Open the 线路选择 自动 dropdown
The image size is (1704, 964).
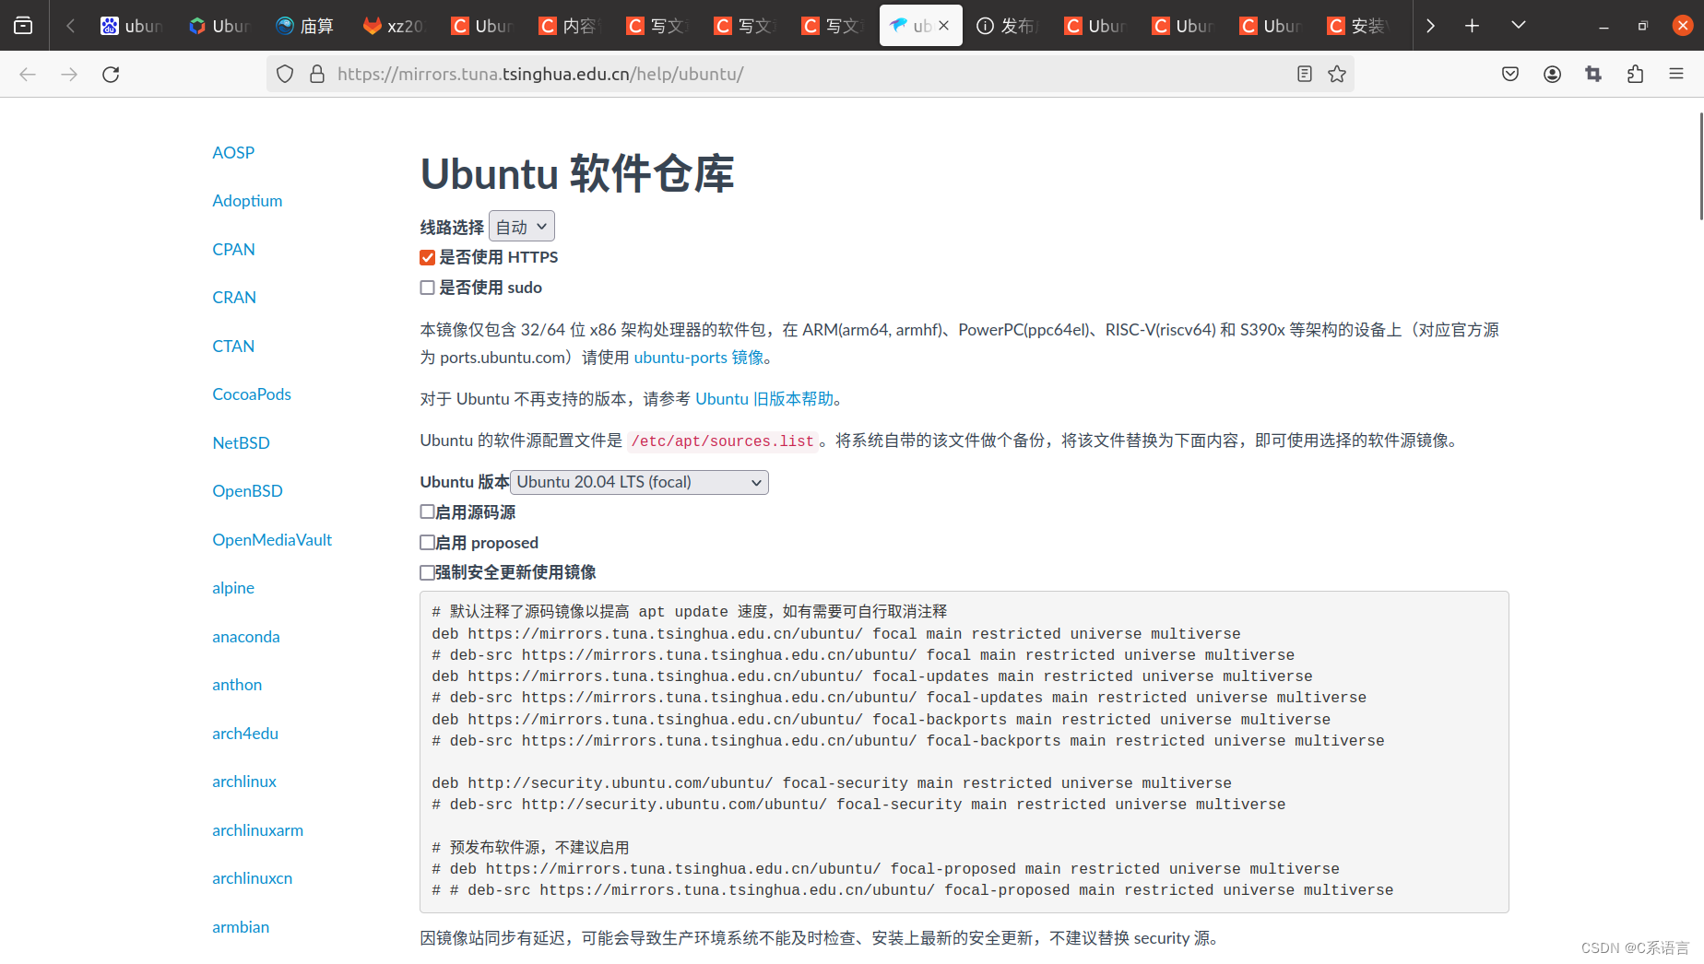521,226
